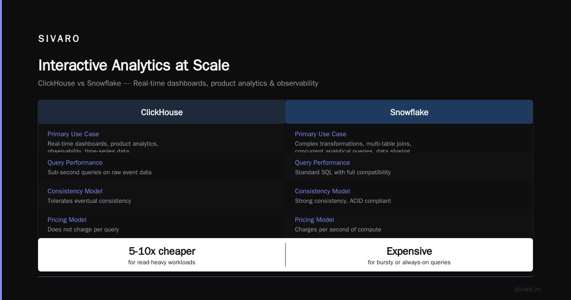Click 'Complex transformations, multi-table joins' text
The image size is (571, 300).
click(353, 144)
